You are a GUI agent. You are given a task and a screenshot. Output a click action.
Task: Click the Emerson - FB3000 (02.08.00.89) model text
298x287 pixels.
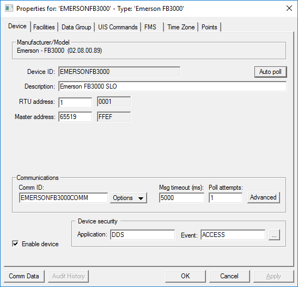tap(59, 51)
